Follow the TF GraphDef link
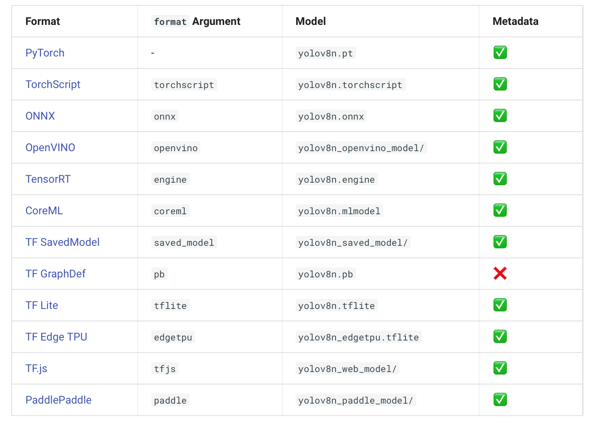This screenshot has height=436, width=603. 55,274
